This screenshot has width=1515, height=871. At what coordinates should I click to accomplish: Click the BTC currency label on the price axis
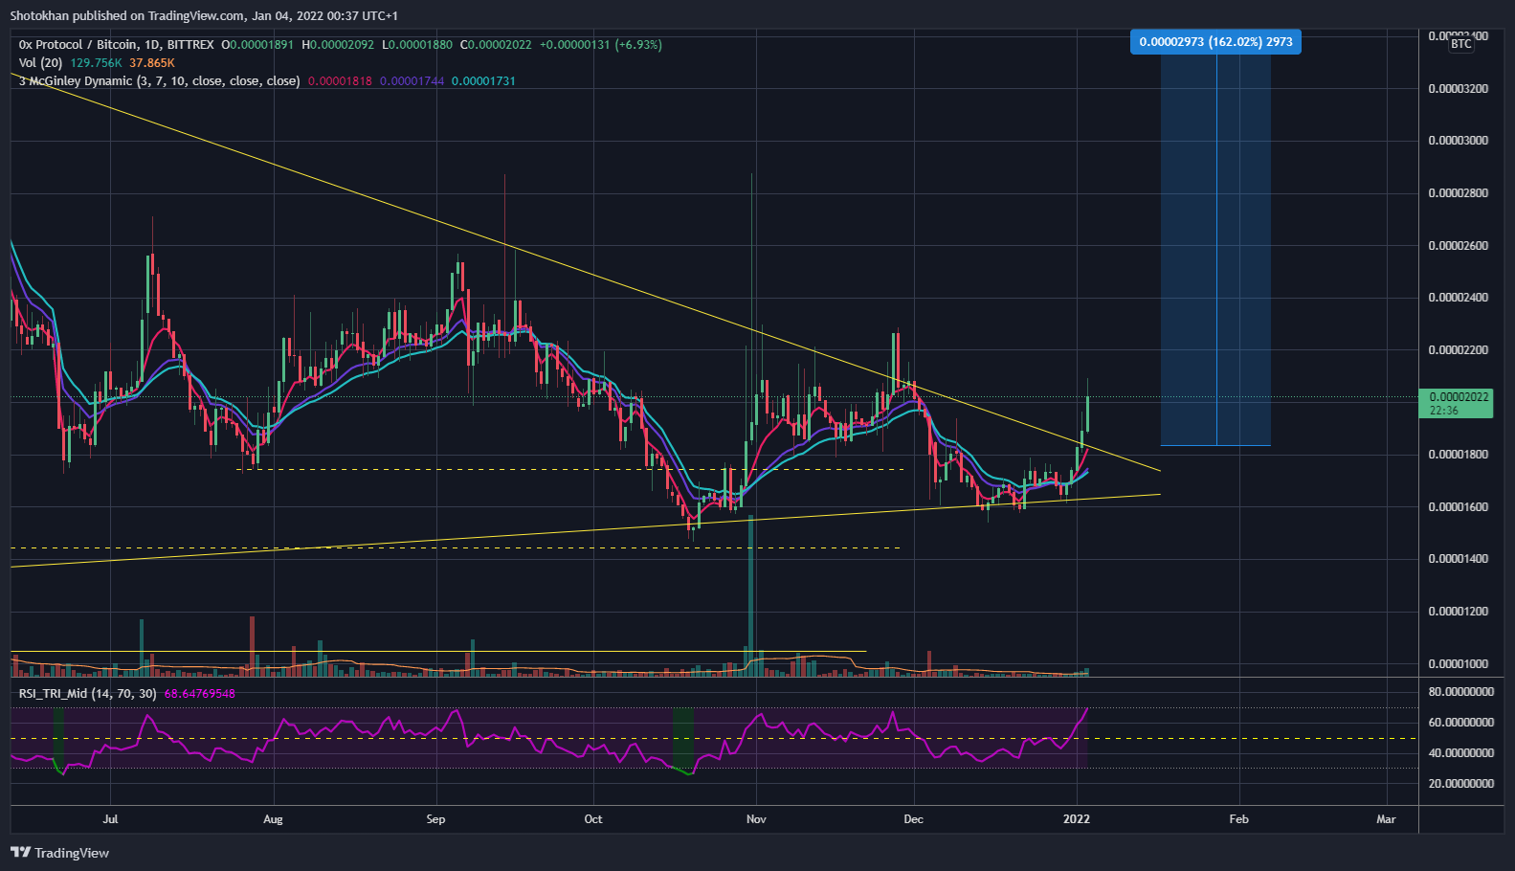coord(1461,44)
